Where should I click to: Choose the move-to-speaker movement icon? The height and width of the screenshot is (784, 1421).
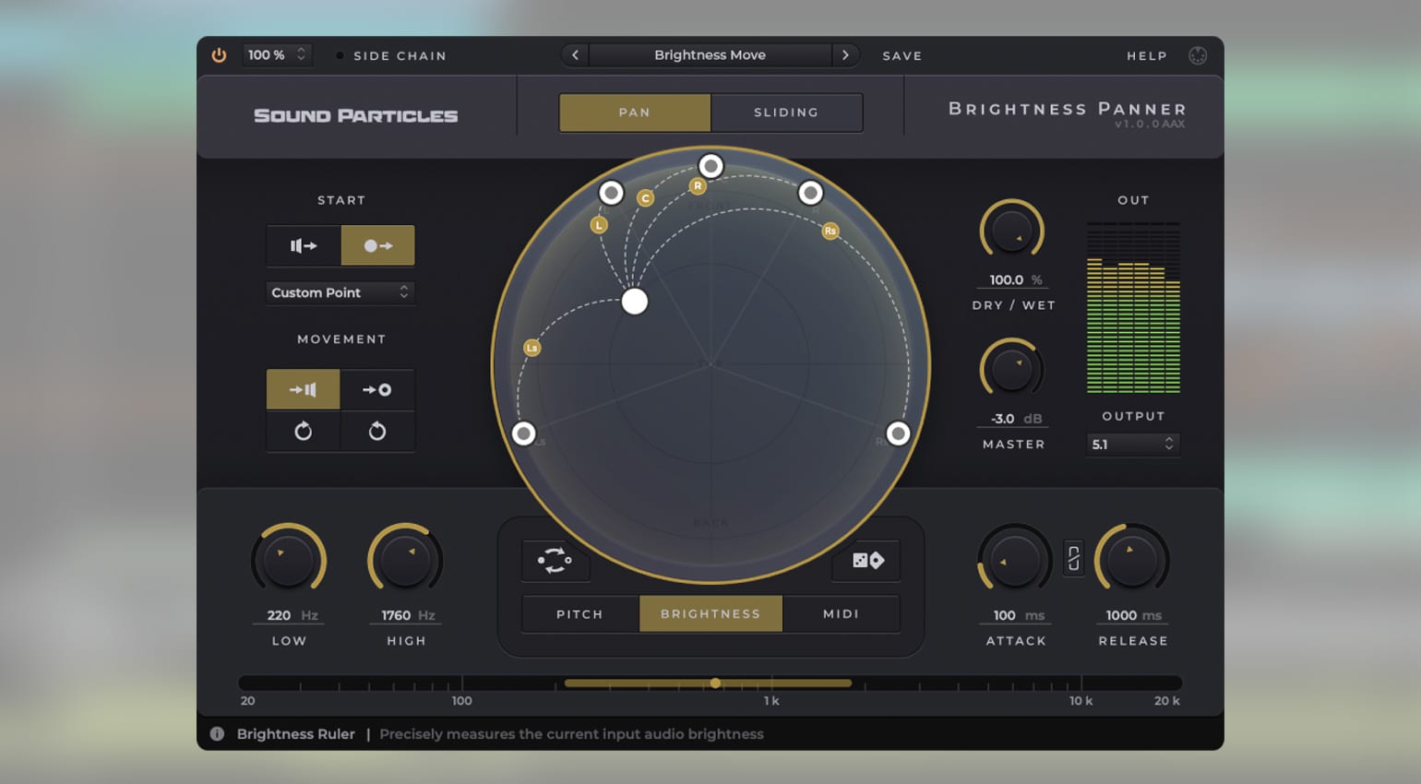point(304,390)
